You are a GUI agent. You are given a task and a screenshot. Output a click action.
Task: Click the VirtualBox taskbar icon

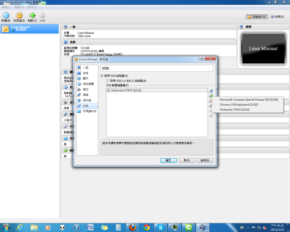pos(203,227)
